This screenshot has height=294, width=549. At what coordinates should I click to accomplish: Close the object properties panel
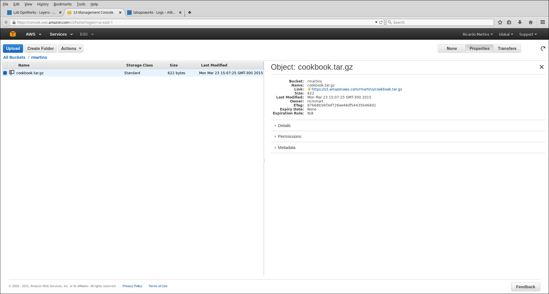click(541, 67)
